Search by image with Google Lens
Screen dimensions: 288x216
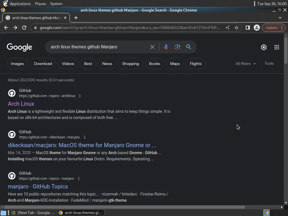[x=177, y=47]
